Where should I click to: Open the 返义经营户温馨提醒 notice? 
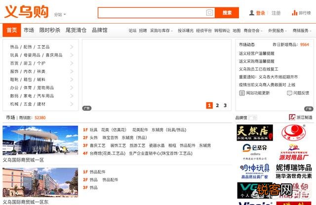(257, 54)
